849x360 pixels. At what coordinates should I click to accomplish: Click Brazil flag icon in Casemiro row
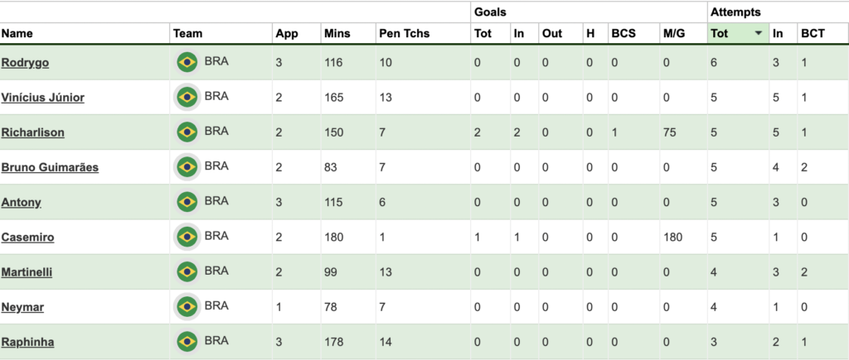pyautogui.click(x=187, y=238)
